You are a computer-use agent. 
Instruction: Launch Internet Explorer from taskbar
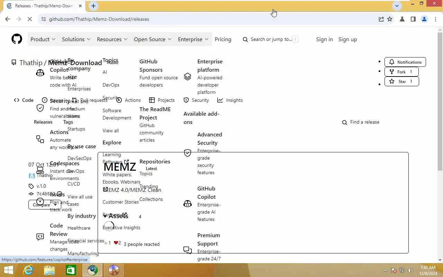coord(28,270)
